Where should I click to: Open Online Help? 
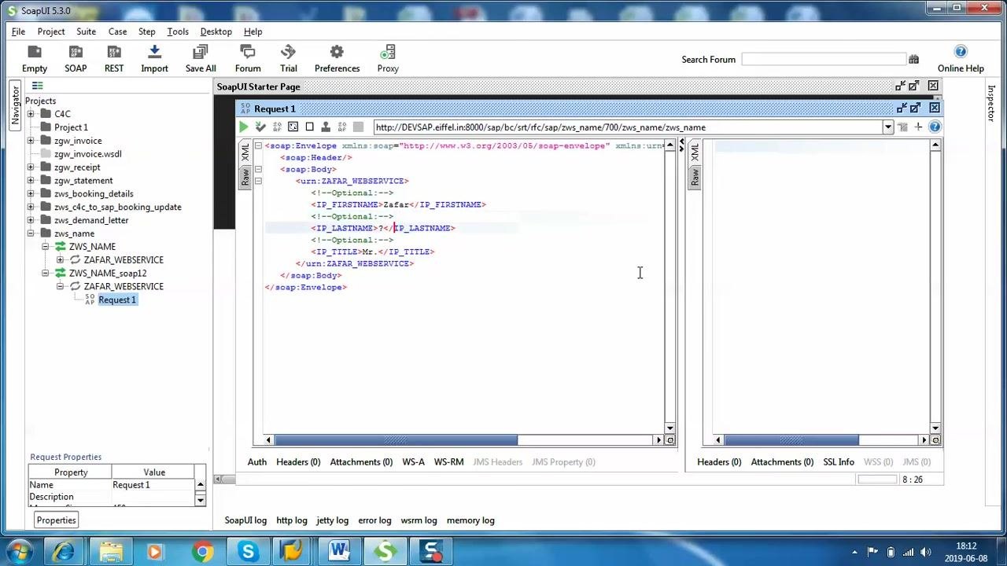(961, 59)
